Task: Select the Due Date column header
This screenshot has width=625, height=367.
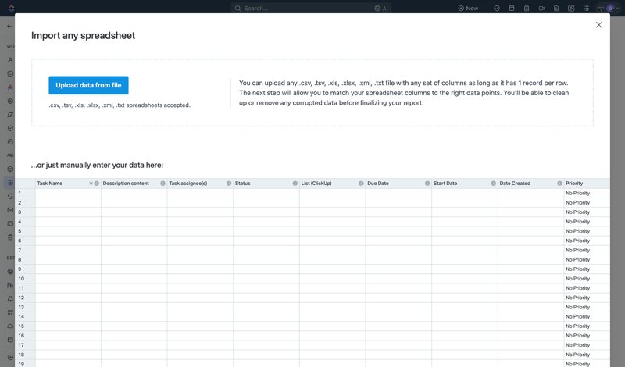Action: (398, 183)
